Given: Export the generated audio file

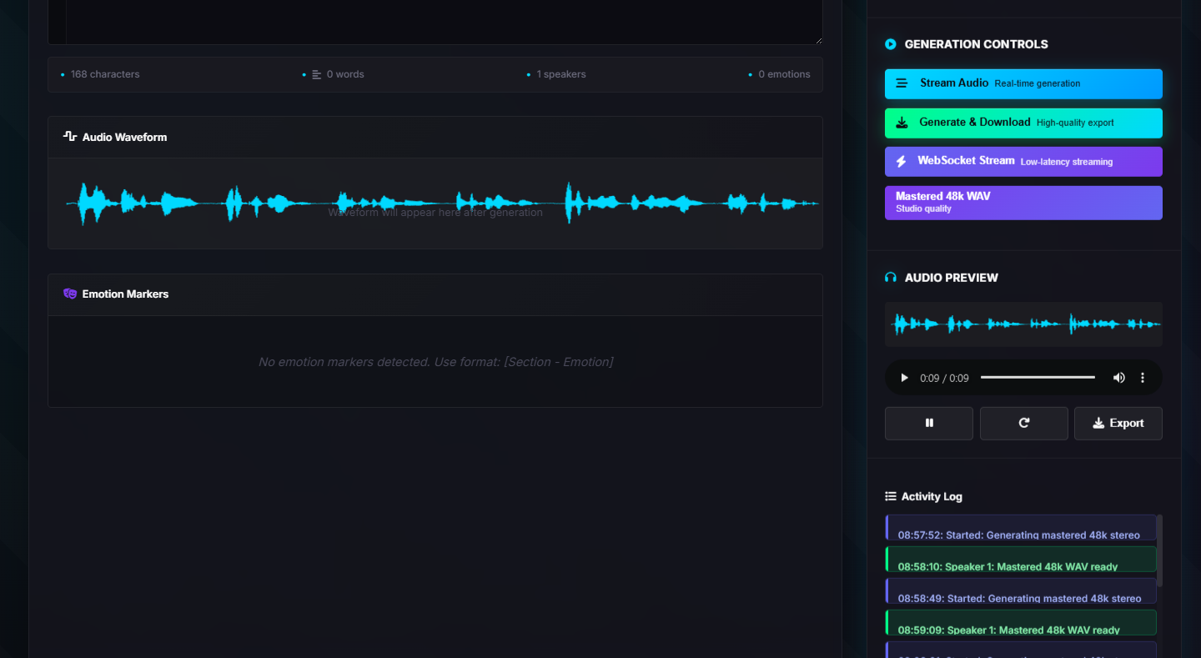Looking at the screenshot, I should 1118,423.
